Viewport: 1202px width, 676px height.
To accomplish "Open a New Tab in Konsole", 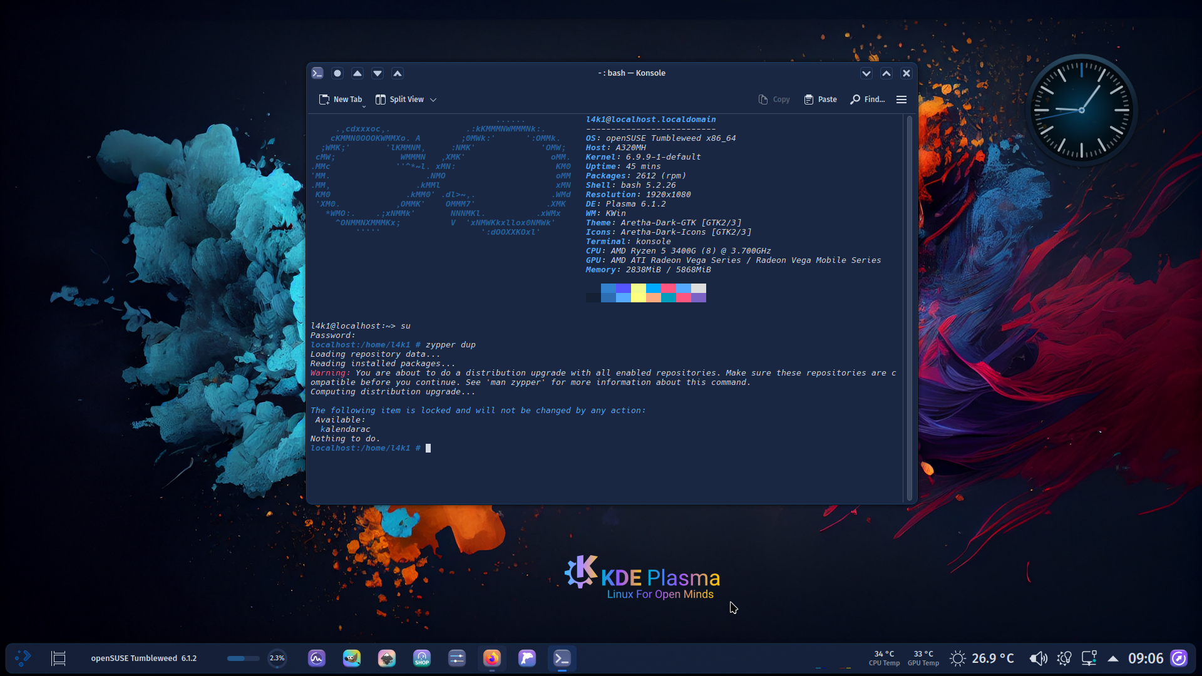I will pyautogui.click(x=340, y=100).
